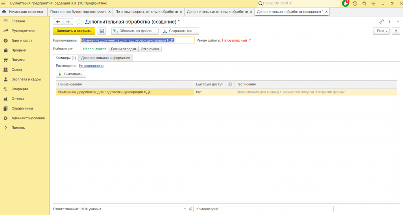The width and height of the screenshot is (403, 215).
Task: Click the Неприменимо schedule cell
Action: [x=315, y=92]
